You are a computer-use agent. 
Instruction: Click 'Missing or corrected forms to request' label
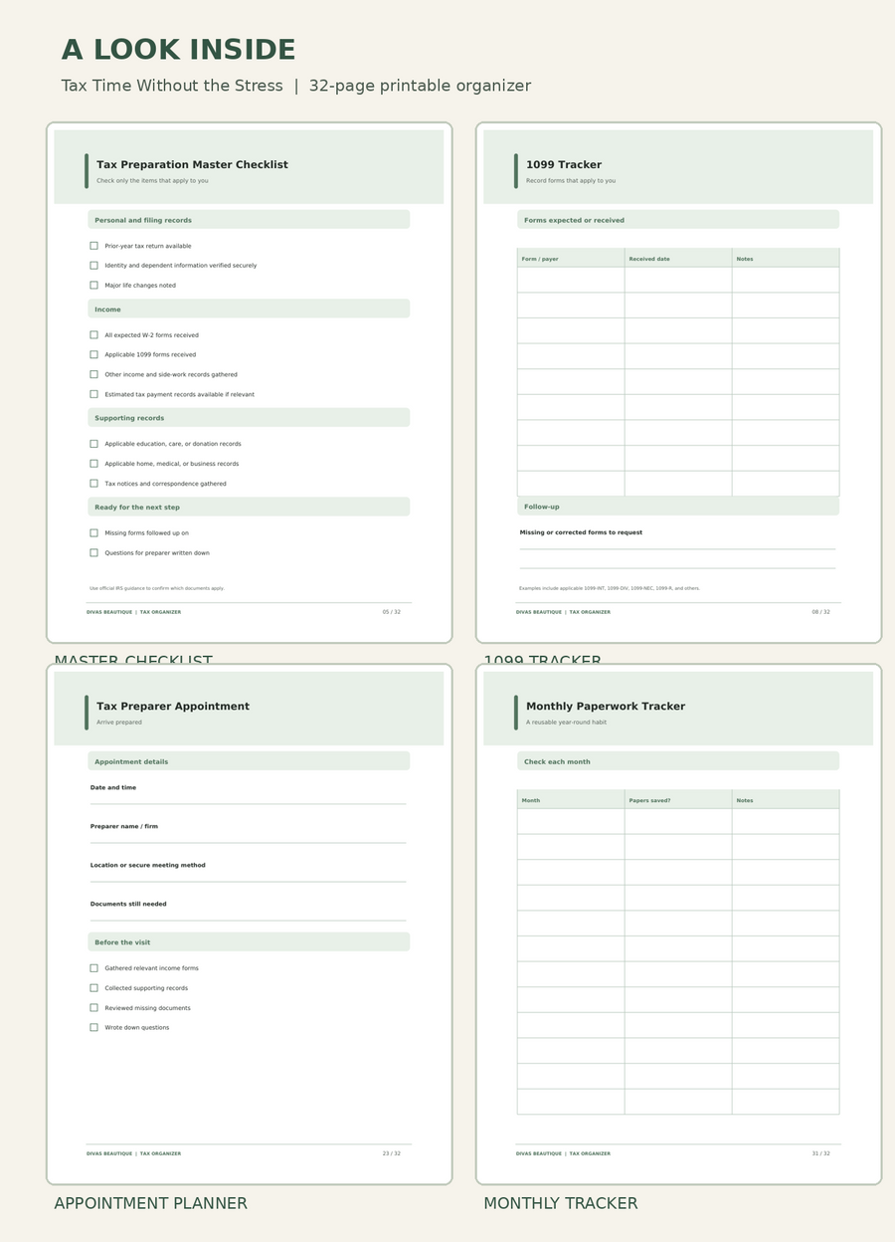pyautogui.click(x=581, y=532)
